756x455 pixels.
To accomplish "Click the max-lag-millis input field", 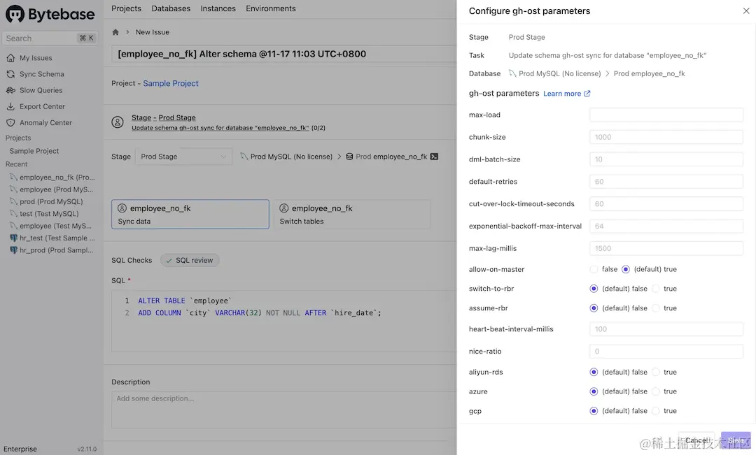I will pyautogui.click(x=666, y=248).
